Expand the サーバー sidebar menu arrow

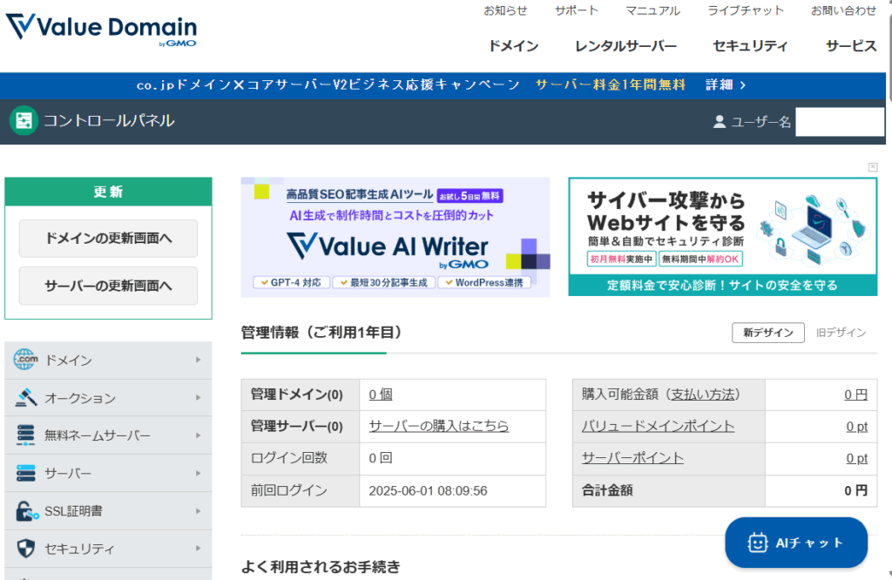[198, 473]
